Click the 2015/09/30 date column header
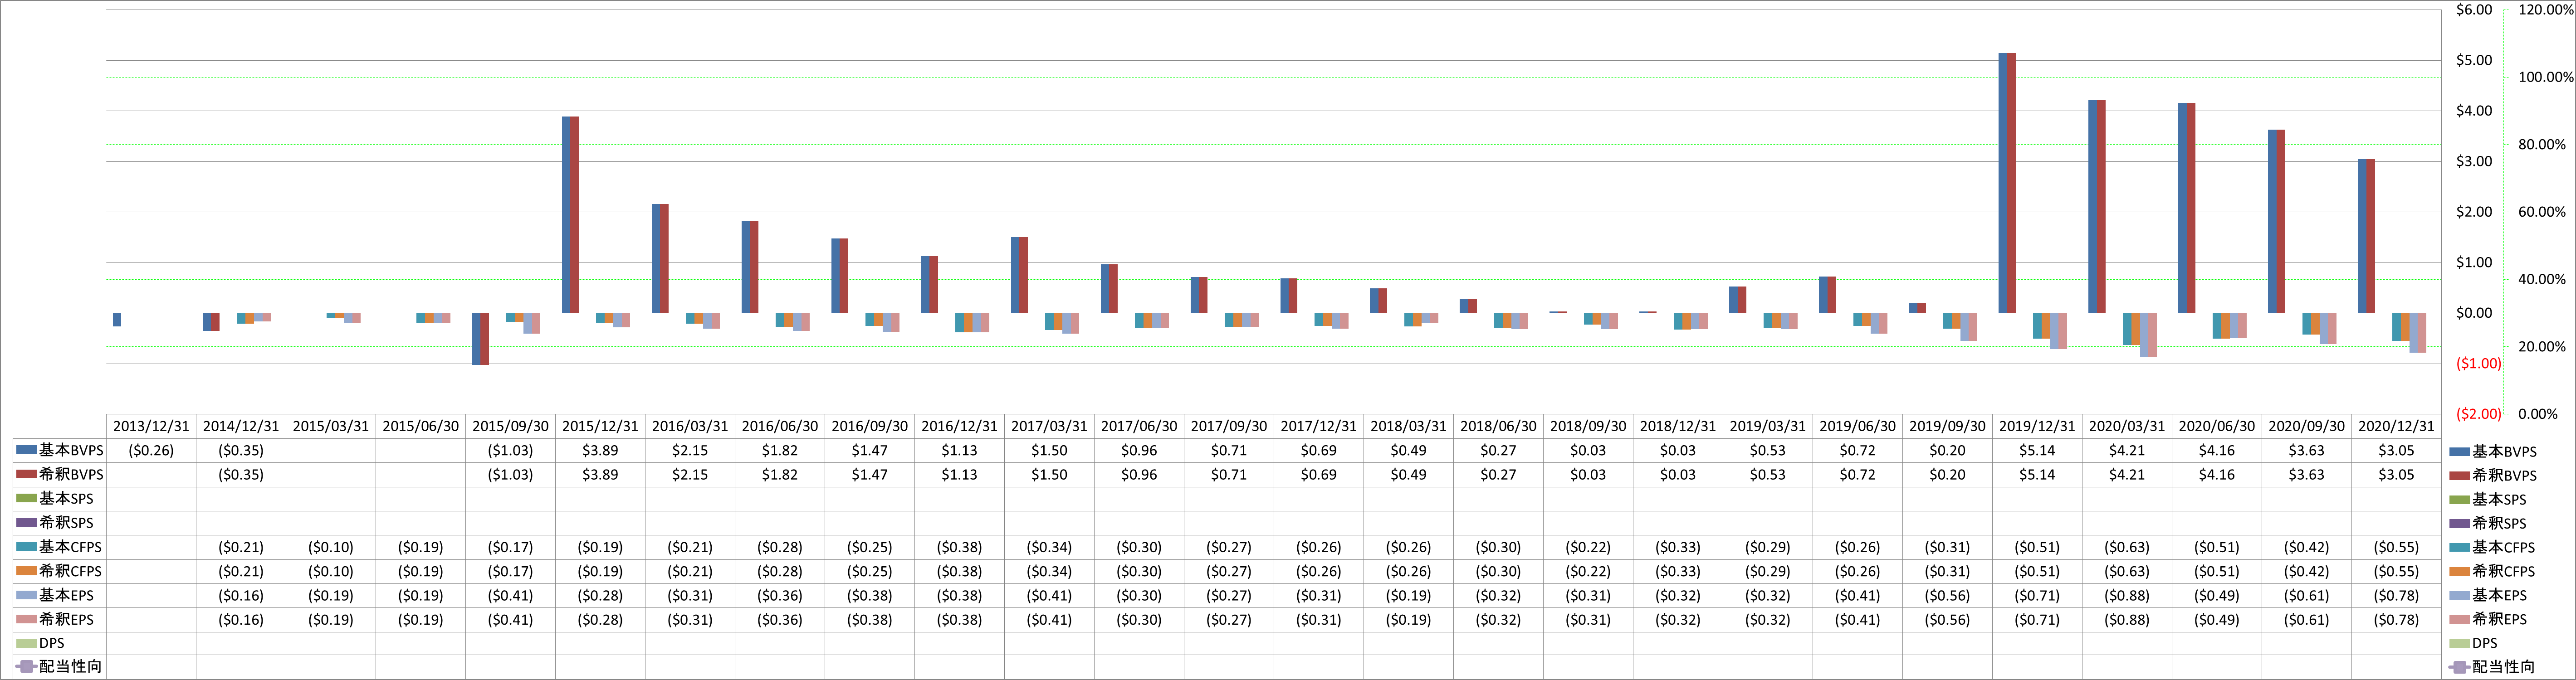 pyautogui.click(x=510, y=426)
